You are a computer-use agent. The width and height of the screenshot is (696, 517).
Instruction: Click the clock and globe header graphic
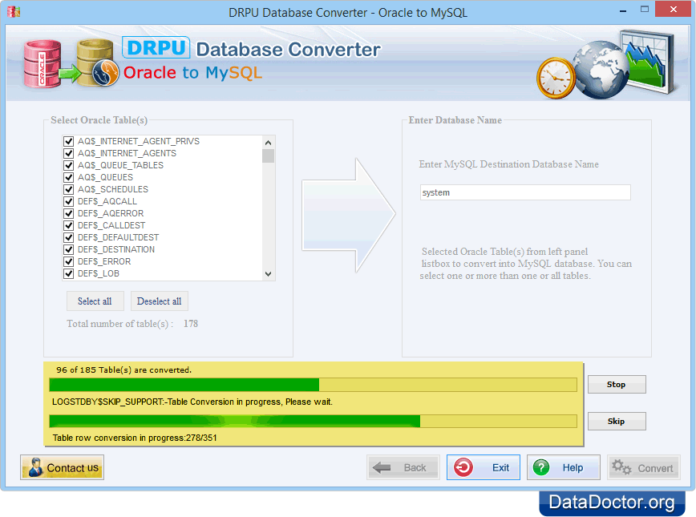(x=605, y=64)
